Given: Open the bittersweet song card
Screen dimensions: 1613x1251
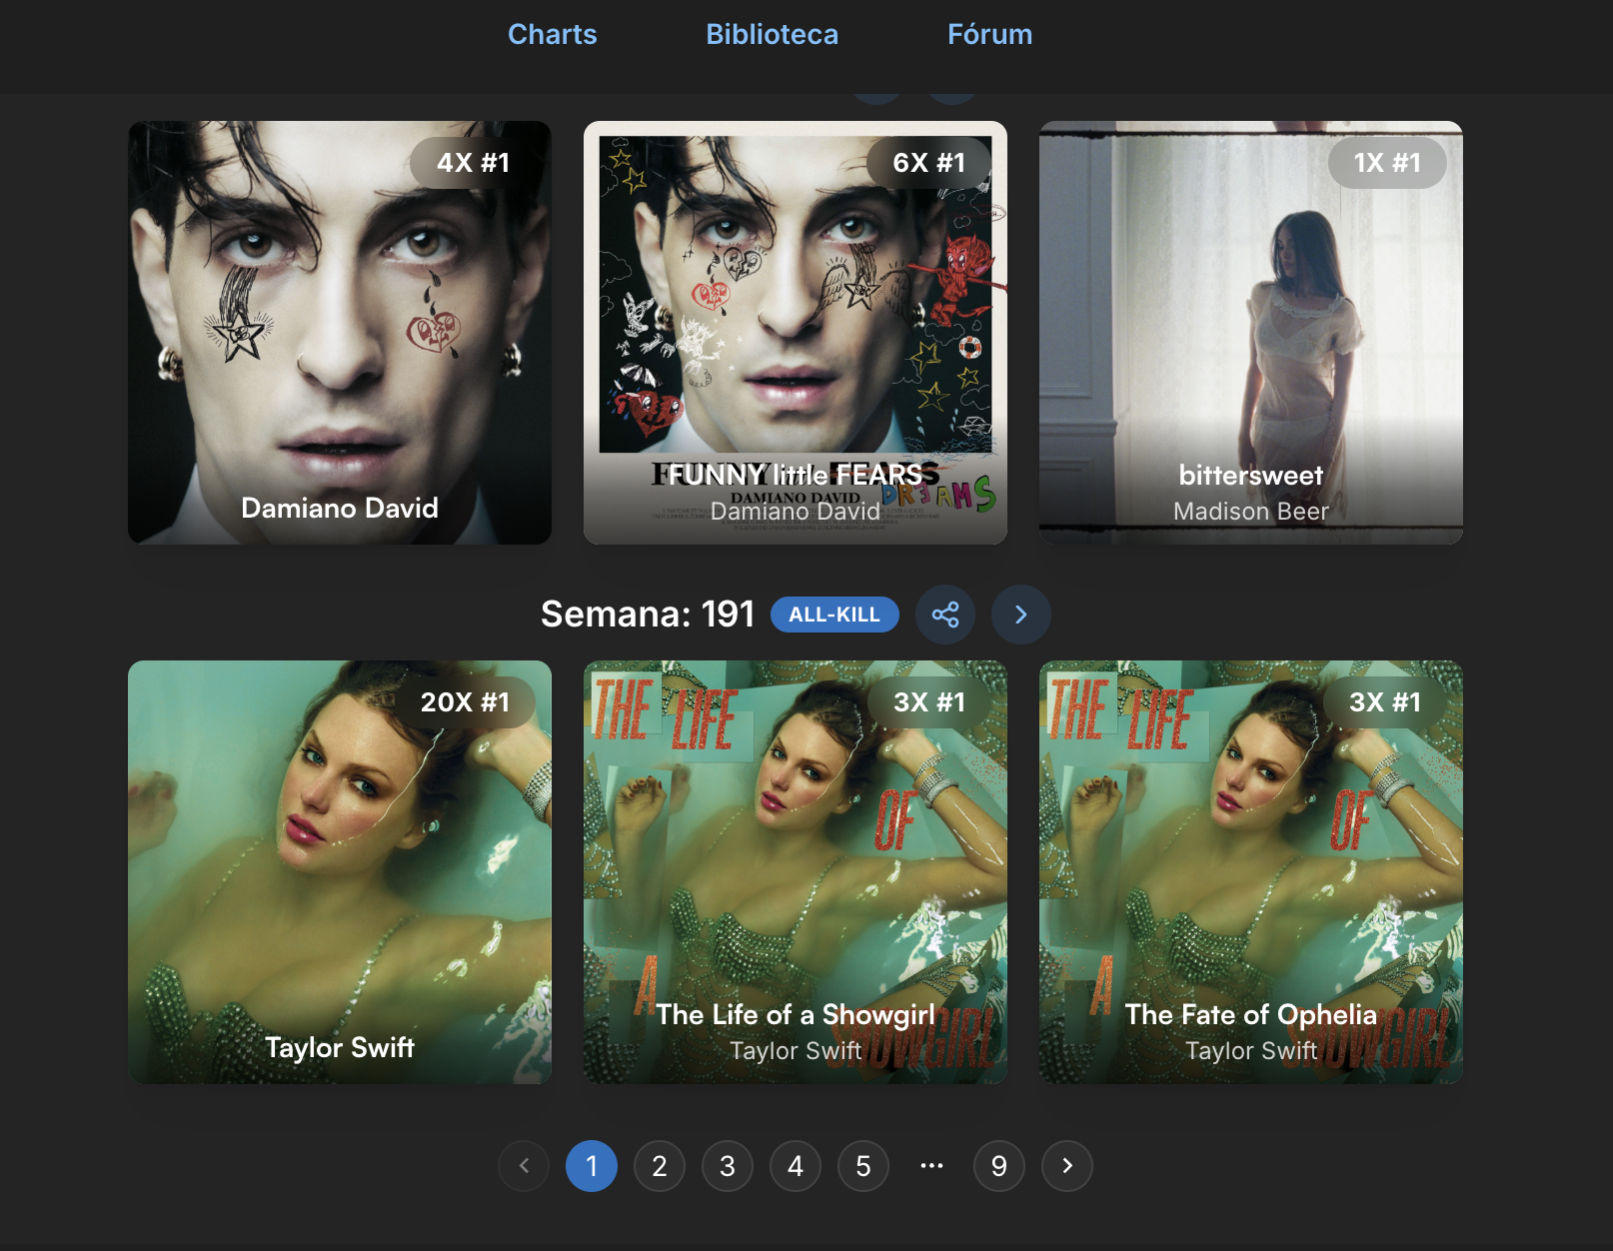Looking at the screenshot, I should click(x=1251, y=333).
